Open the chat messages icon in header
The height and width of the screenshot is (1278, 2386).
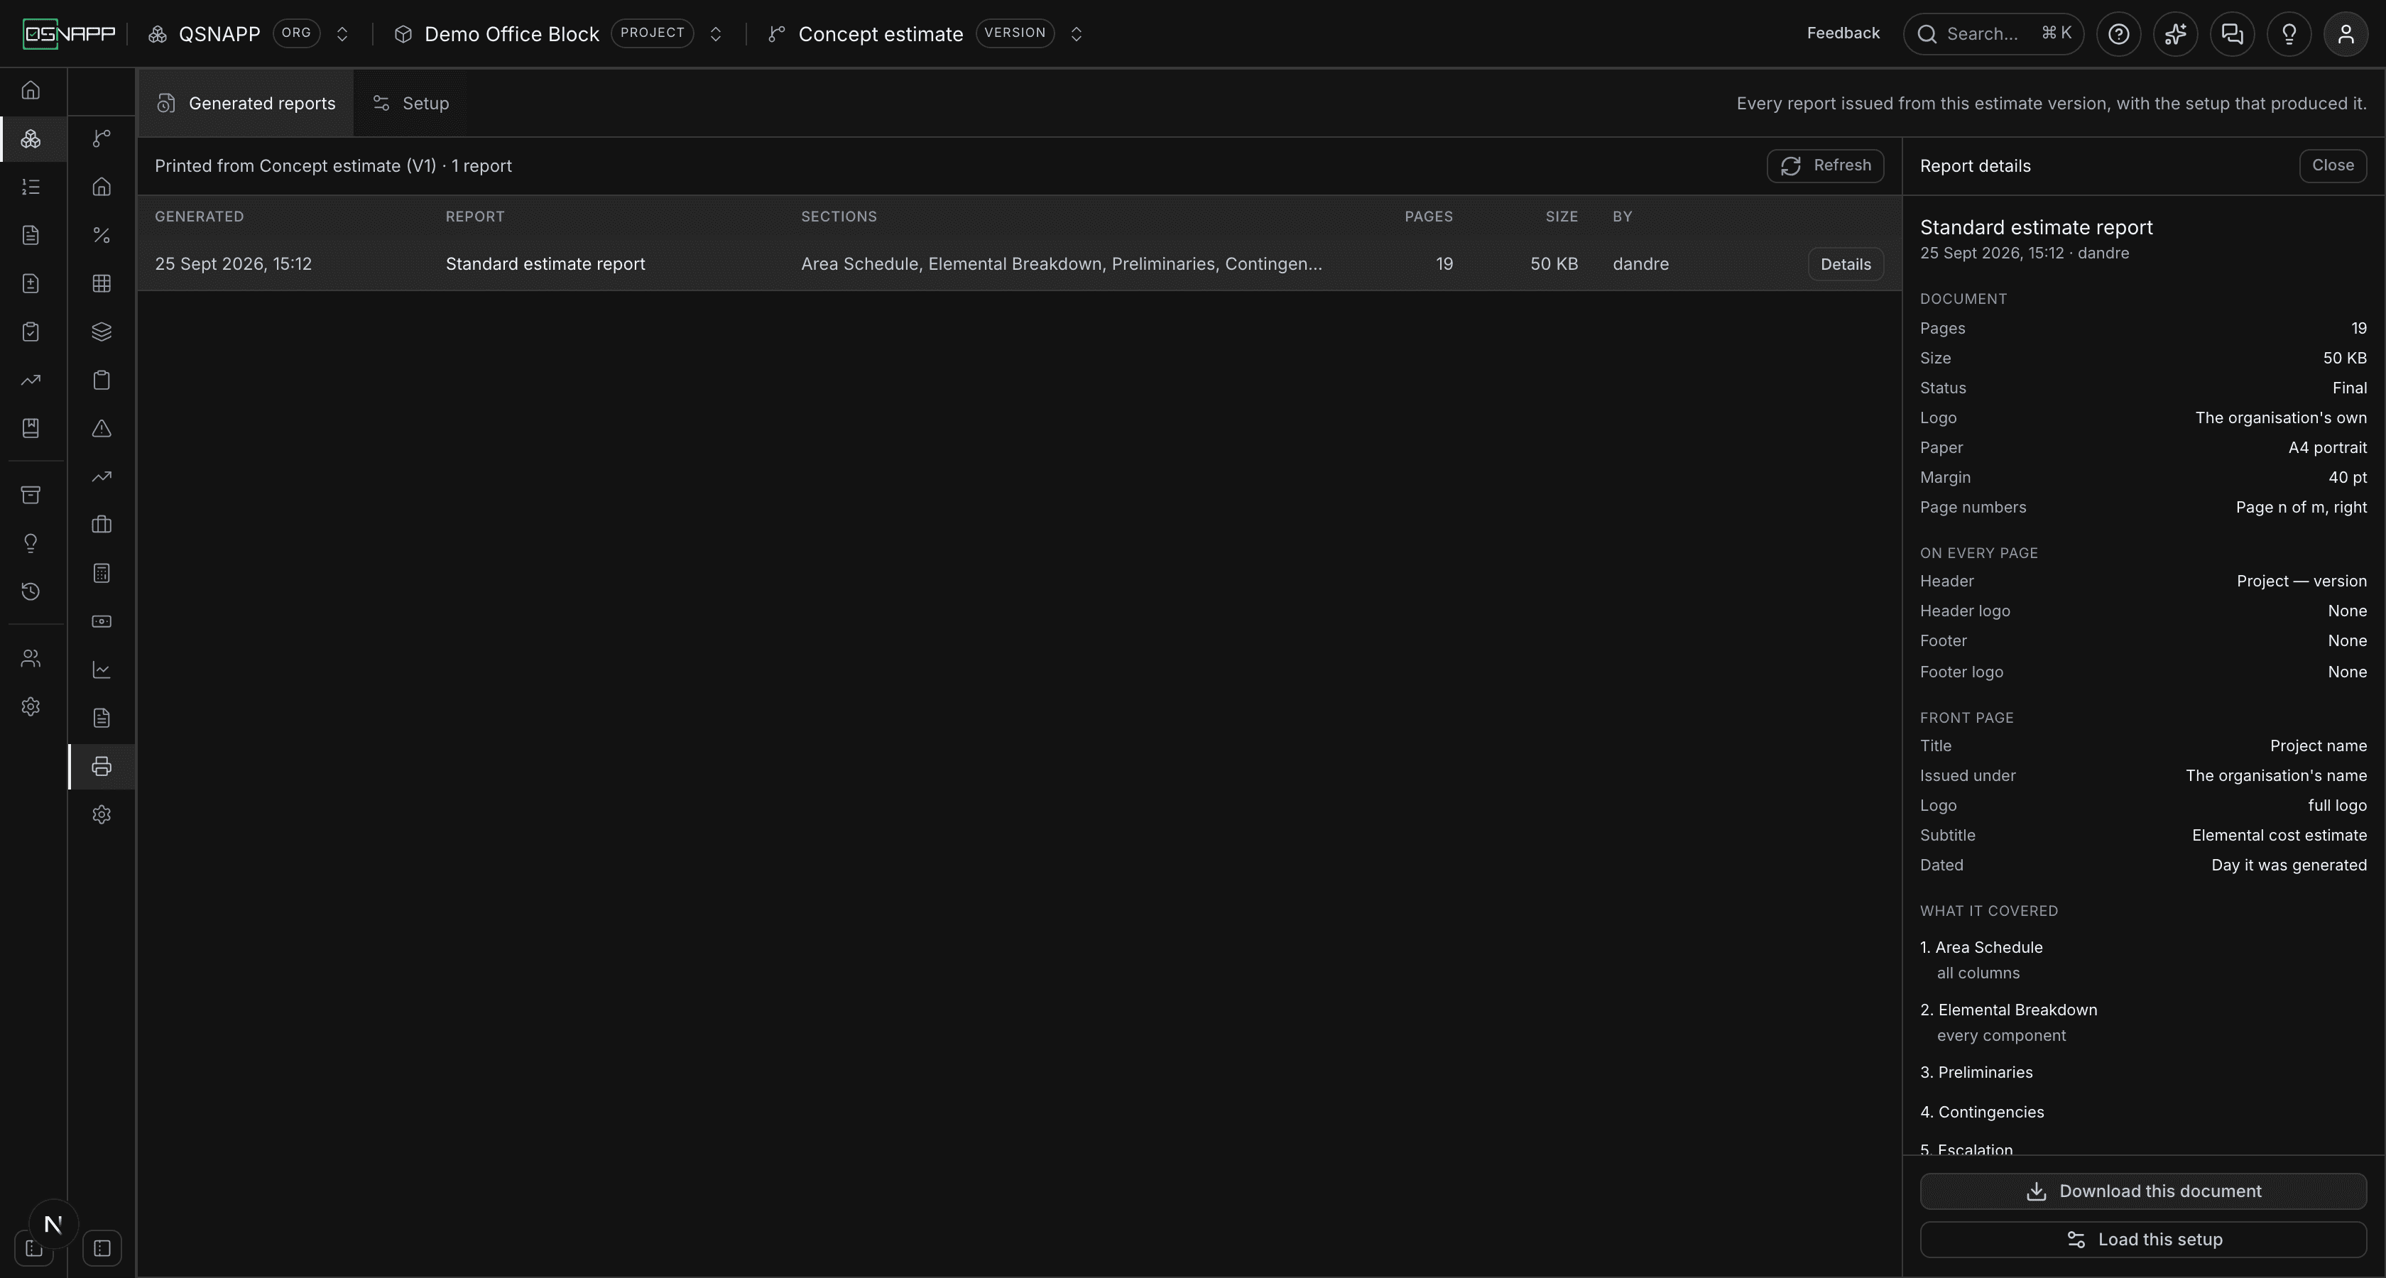(2232, 34)
